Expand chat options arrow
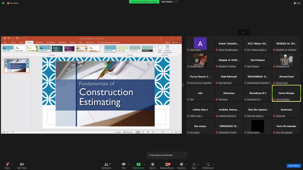303x170 pixels. (129, 164)
